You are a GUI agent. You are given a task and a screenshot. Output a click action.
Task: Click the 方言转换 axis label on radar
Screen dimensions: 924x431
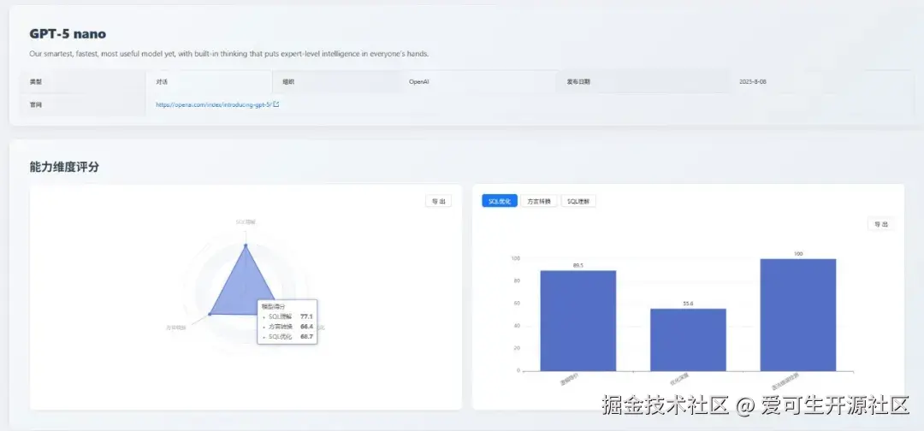click(175, 328)
